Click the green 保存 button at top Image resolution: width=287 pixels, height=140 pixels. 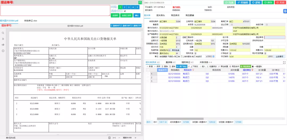(268, 3)
